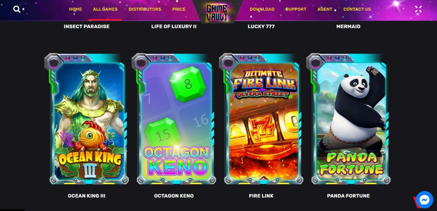
Task: Click the LIFE OF LUXURY II title
Action: 174,26
